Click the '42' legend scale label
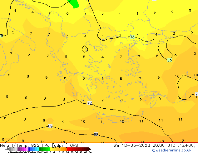 (81, 152)
